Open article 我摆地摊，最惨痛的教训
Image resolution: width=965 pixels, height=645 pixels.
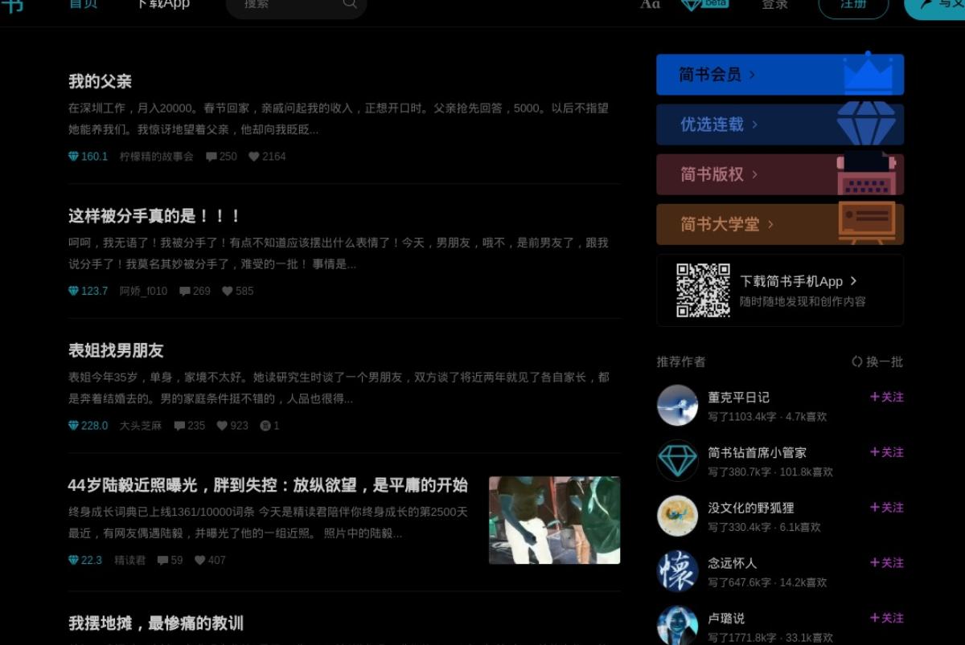point(156,623)
